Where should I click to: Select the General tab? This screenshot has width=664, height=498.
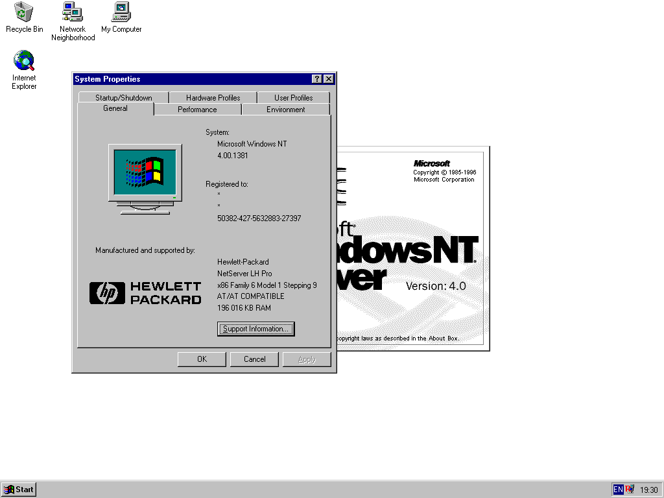(115, 108)
